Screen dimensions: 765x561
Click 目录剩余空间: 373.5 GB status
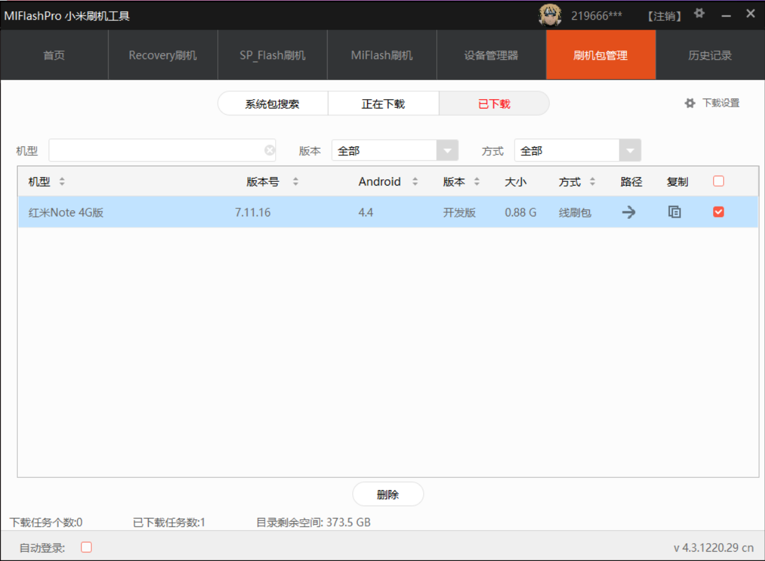pyautogui.click(x=313, y=523)
